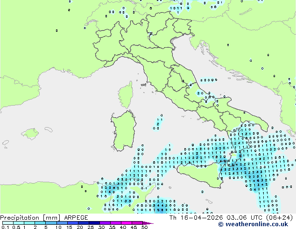This screenshot has width=296, height=229.
Task: Click the '0.1' legend value label
Action: 5,227
